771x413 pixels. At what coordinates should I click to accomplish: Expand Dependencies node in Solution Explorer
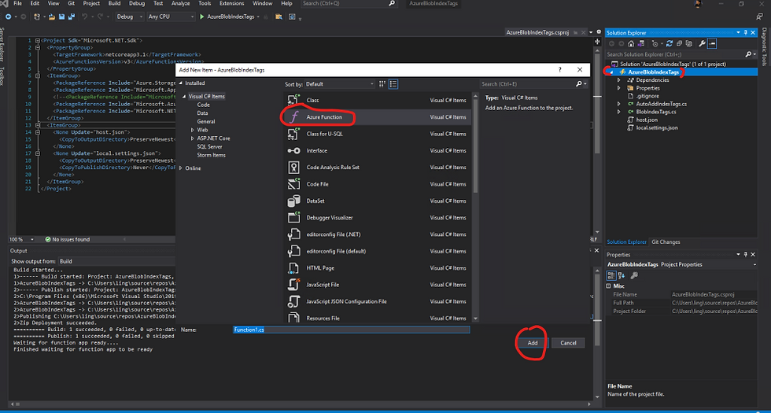619,80
